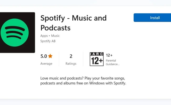Click the IARC header on the rating badge

point(97,54)
